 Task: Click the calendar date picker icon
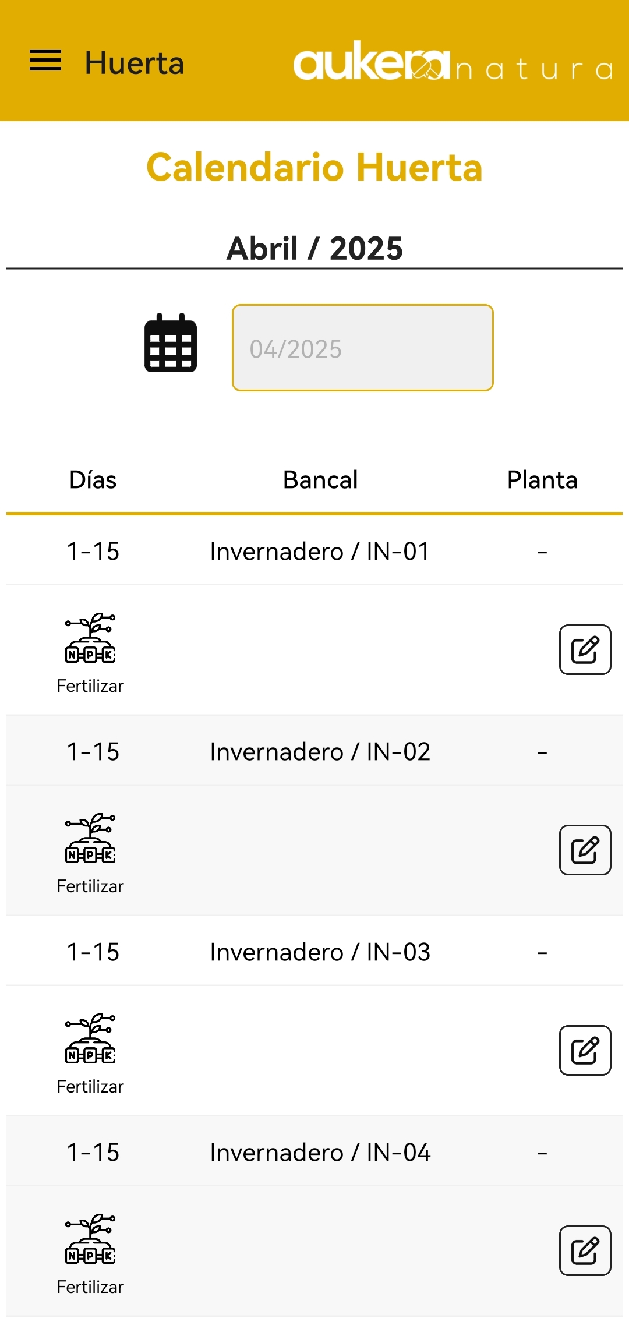171,343
